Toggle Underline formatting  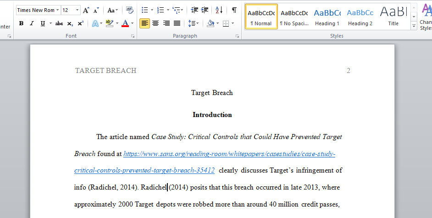[43, 23]
